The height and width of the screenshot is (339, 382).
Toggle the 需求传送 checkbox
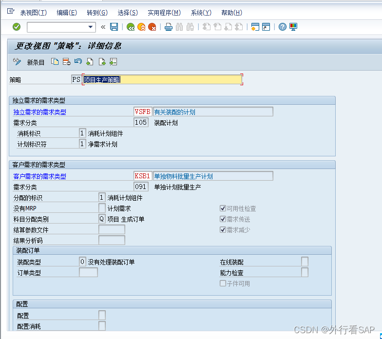click(x=223, y=219)
